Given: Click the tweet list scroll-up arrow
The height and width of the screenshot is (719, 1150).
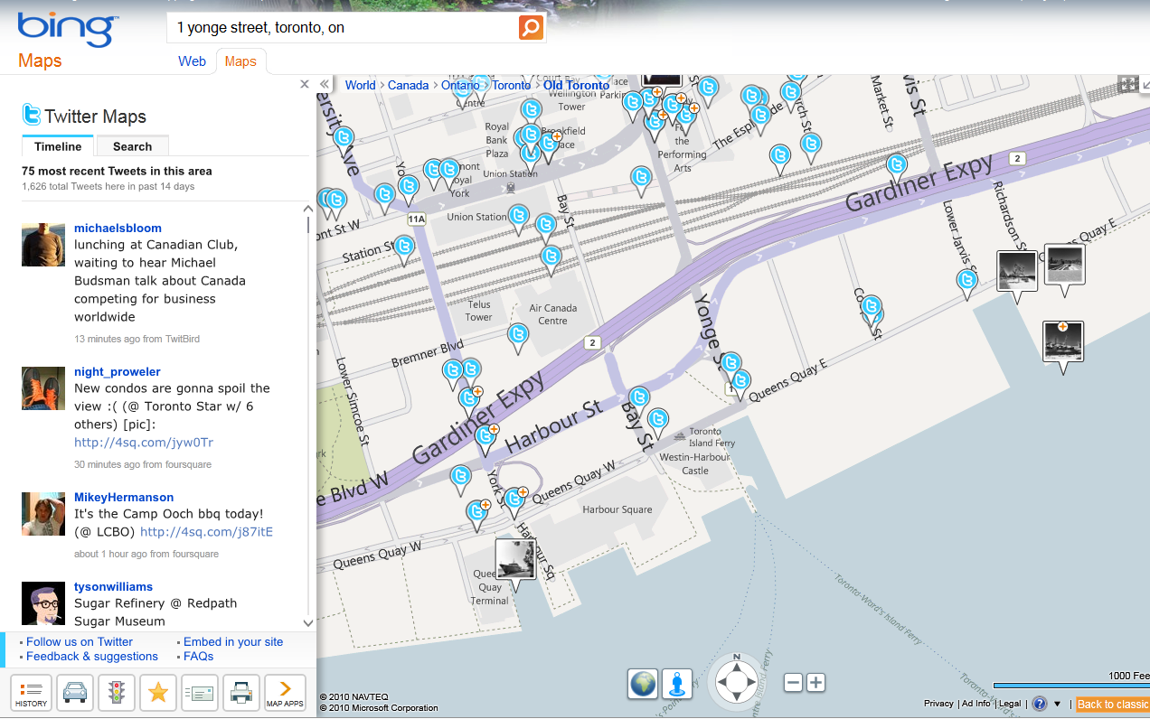Looking at the screenshot, I should pyautogui.click(x=308, y=209).
